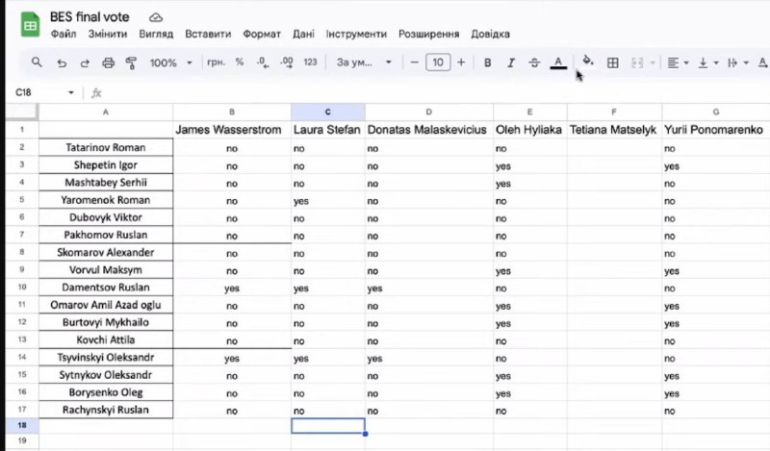Click the Print icon
Viewport: 770px width, 451px height.
[108, 63]
